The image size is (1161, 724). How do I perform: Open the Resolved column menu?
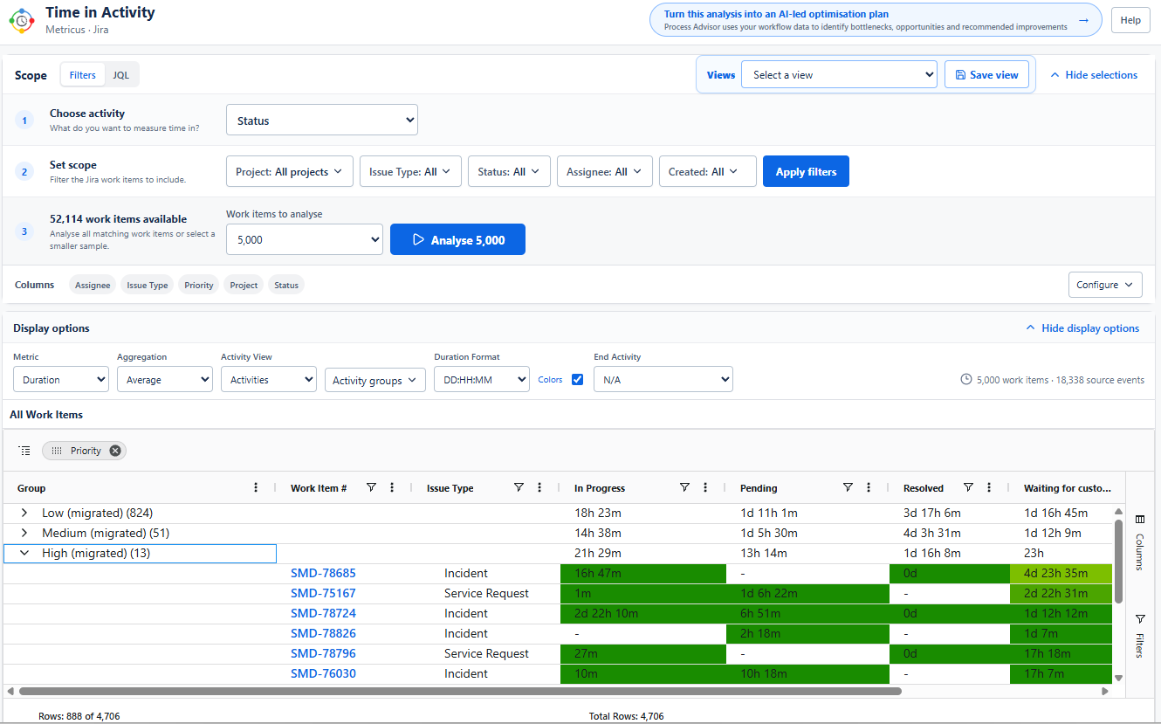(989, 487)
